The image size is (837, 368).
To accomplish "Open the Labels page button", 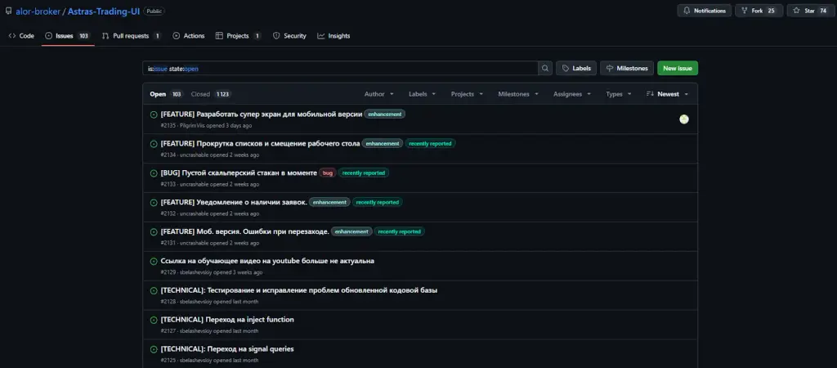I will [576, 69].
